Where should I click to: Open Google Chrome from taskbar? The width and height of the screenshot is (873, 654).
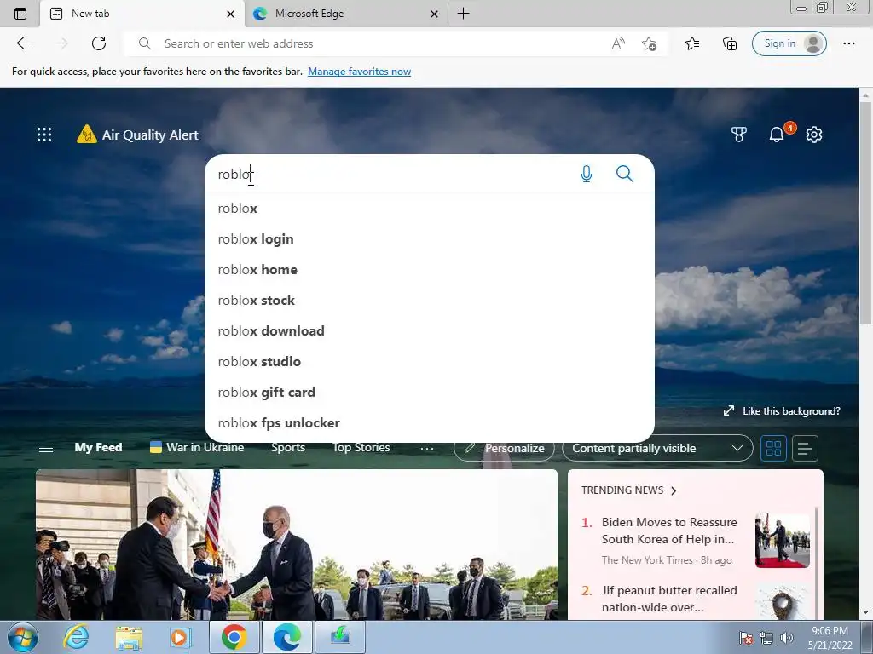point(234,637)
